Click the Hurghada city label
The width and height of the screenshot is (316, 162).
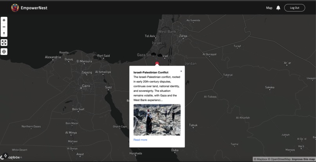[136, 153]
